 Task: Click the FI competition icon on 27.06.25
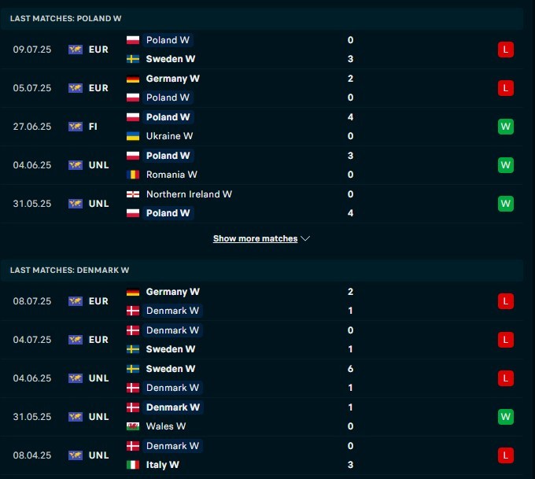[76, 127]
